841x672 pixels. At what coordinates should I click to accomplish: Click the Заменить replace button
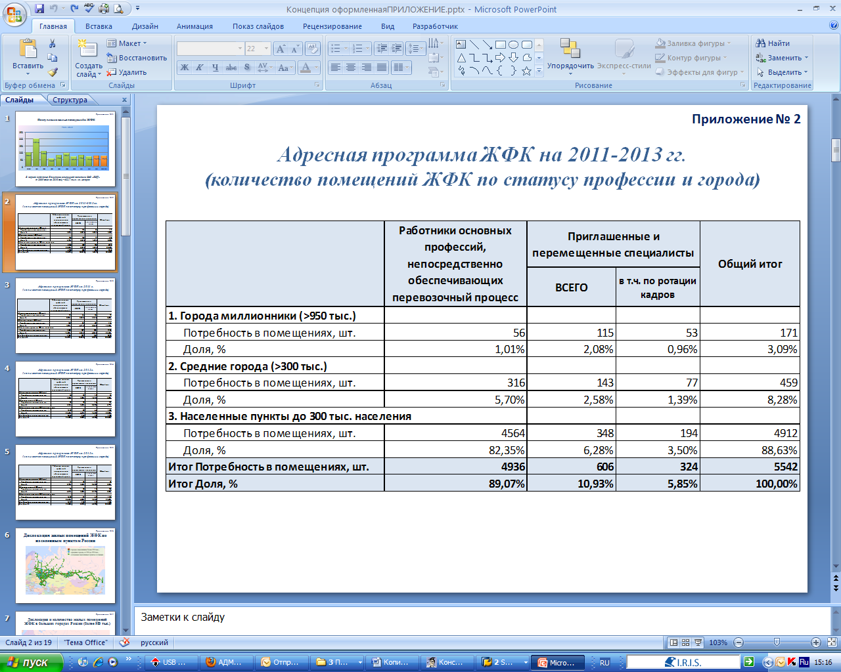pyautogui.click(x=782, y=58)
